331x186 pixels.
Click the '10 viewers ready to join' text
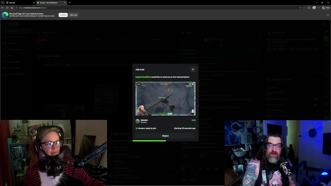(146, 128)
